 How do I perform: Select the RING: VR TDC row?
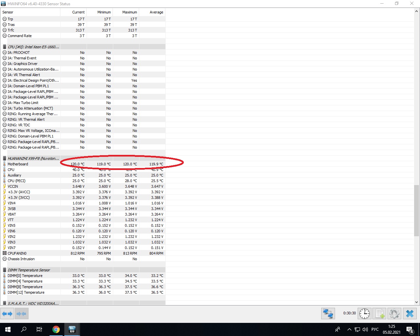(83, 125)
